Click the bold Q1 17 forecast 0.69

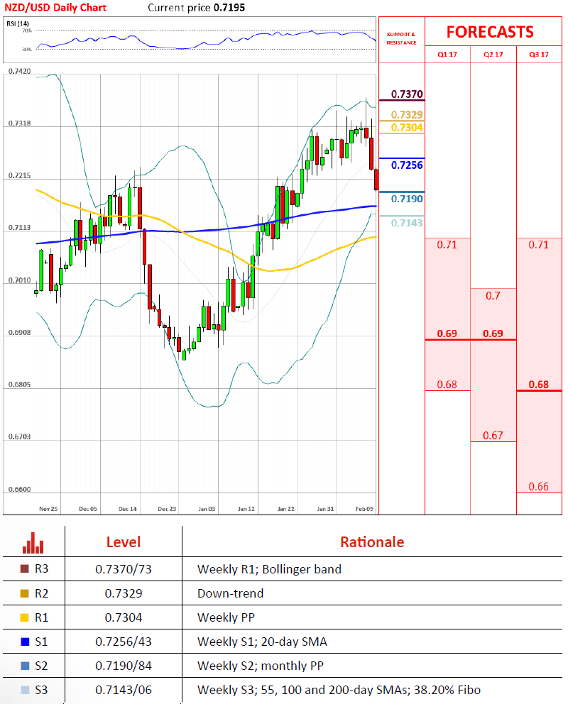(447, 334)
